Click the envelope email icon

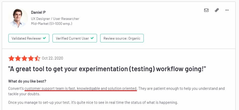coord(206,10)
